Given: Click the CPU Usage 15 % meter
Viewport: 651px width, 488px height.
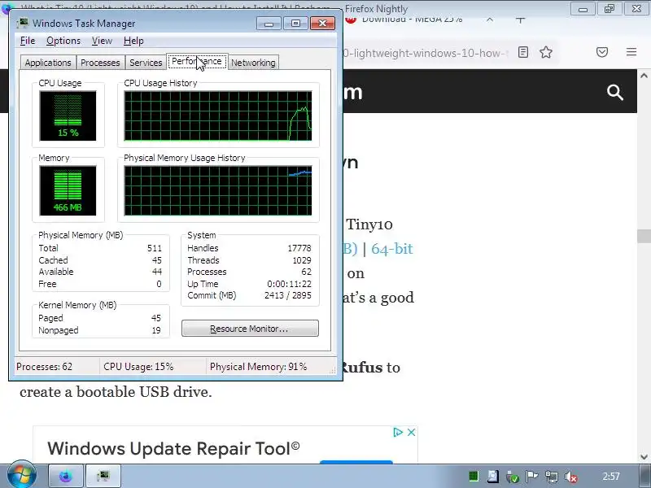Looking at the screenshot, I should pyautogui.click(x=68, y=115).
